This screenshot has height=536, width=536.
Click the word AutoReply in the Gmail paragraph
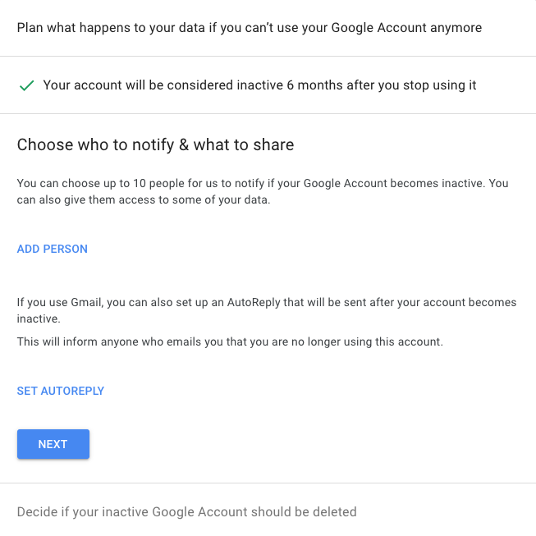254,303
